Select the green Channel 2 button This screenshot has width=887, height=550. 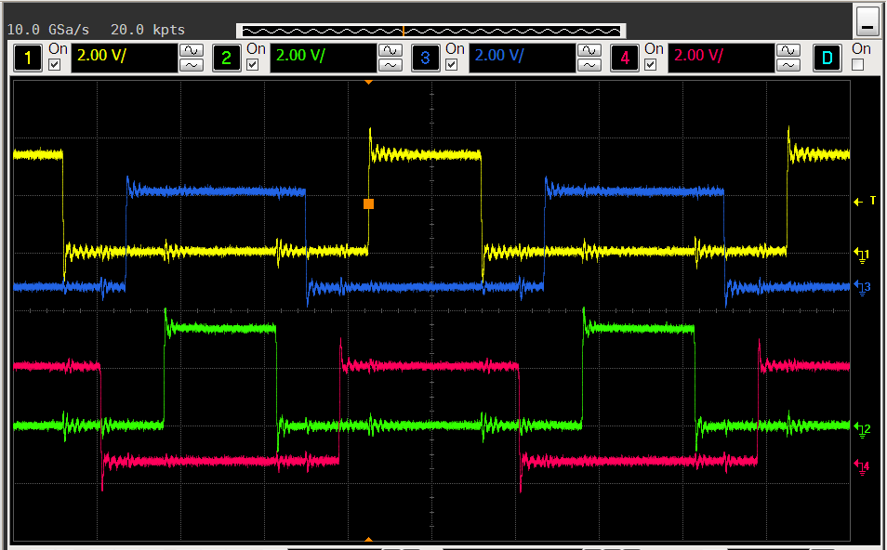point(227,58)
